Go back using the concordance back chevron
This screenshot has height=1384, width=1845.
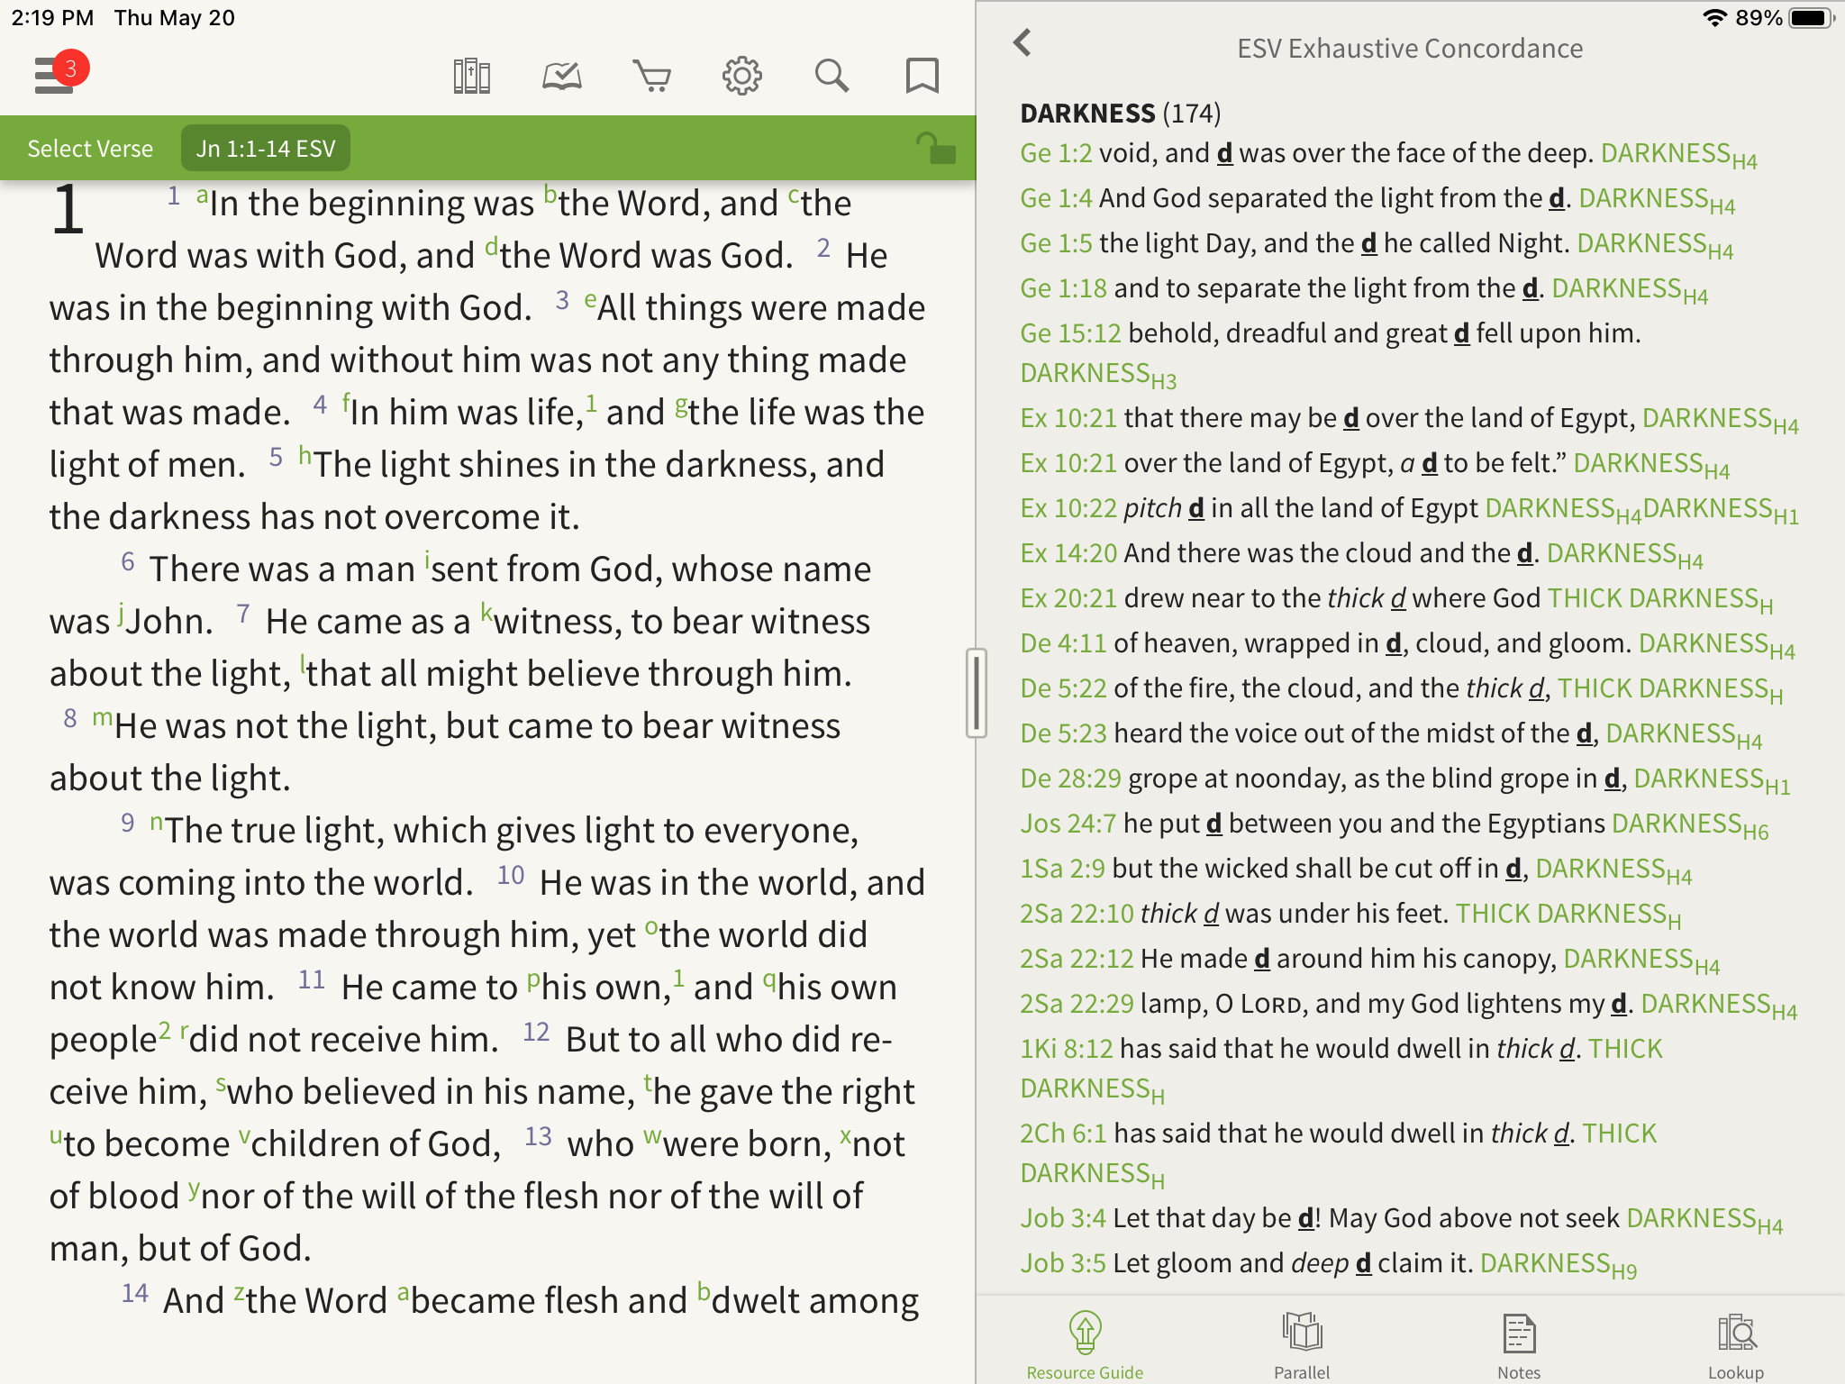[x=1022, y=42]
